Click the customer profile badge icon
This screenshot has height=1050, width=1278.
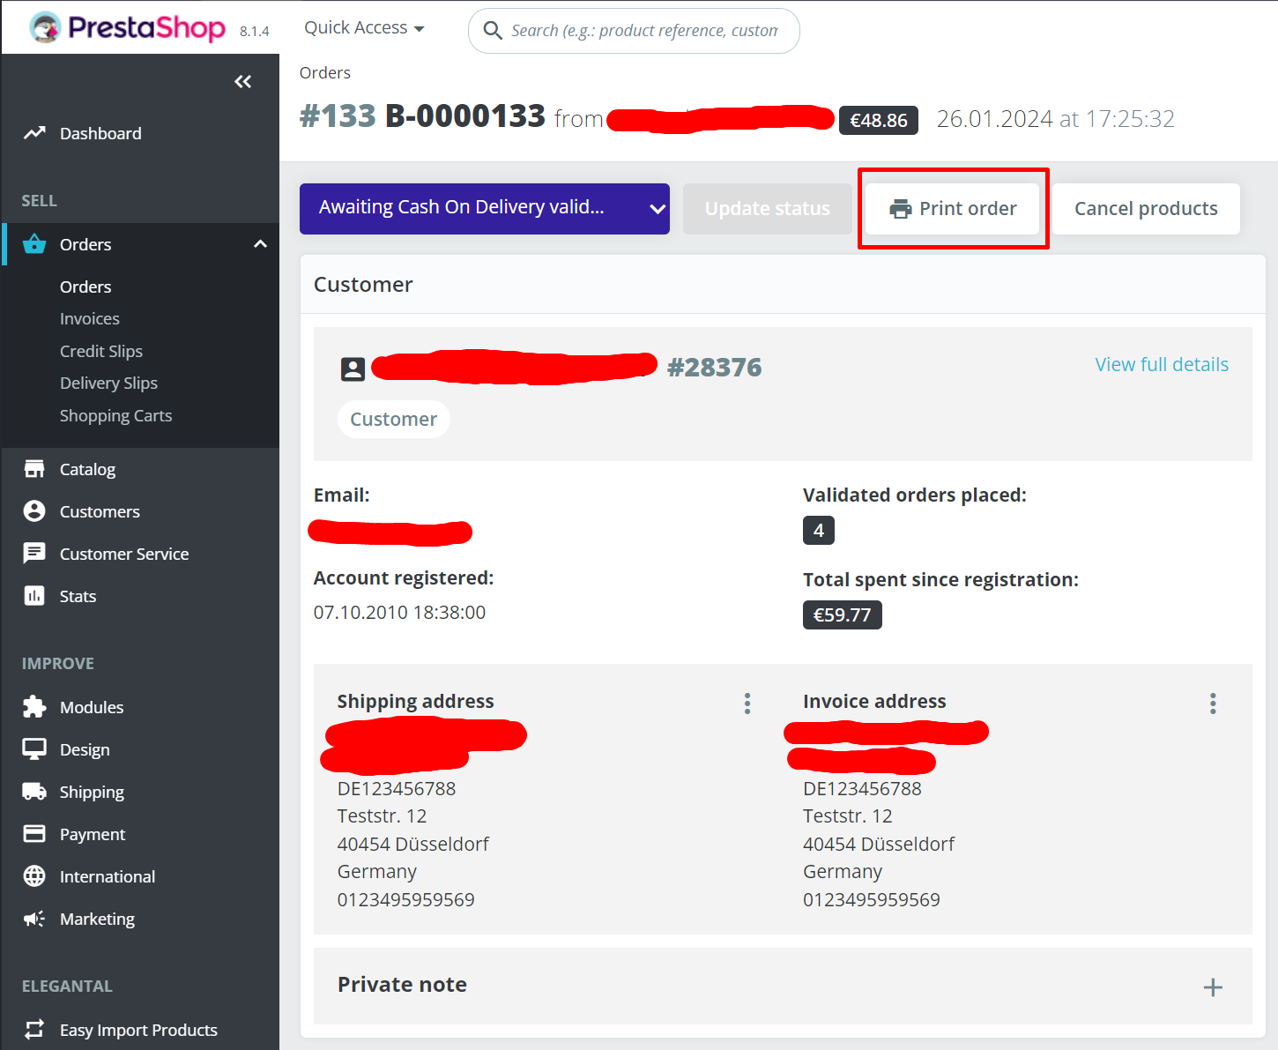click(x=353, y=369)
